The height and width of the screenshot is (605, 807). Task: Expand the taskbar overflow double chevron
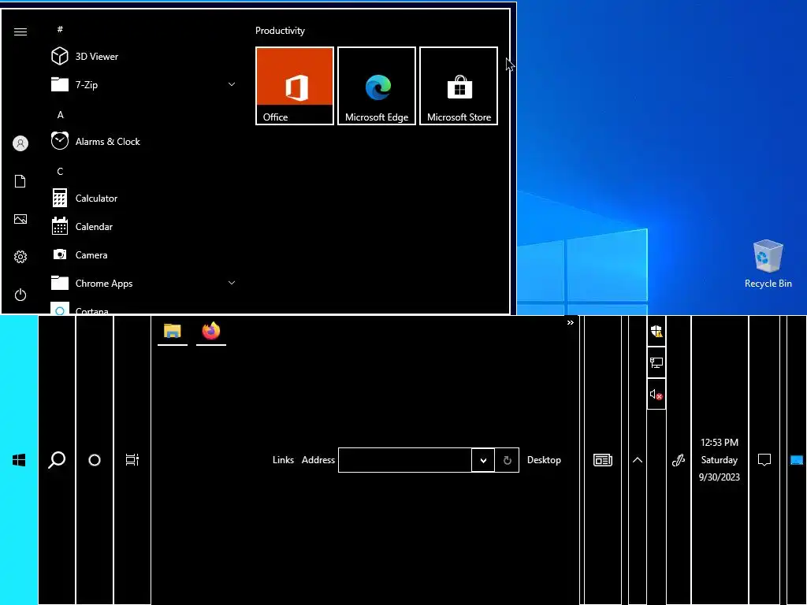571,322
